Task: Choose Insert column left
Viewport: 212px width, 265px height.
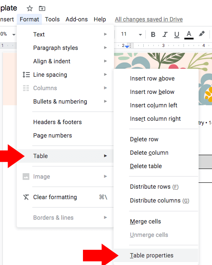Action: pyautogui.click(x=156, y=105)
